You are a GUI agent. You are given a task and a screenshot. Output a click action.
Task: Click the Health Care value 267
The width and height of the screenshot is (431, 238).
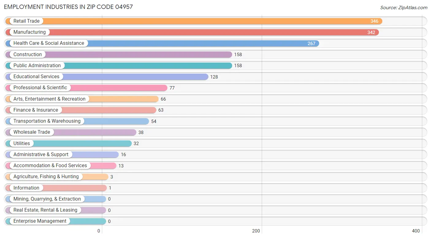tap(311, 44)
